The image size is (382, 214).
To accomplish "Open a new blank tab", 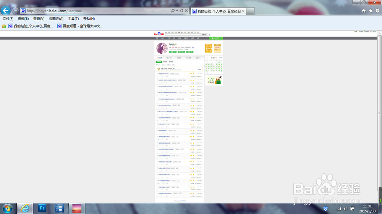I will pyautogui.click(x=250, y=11).
